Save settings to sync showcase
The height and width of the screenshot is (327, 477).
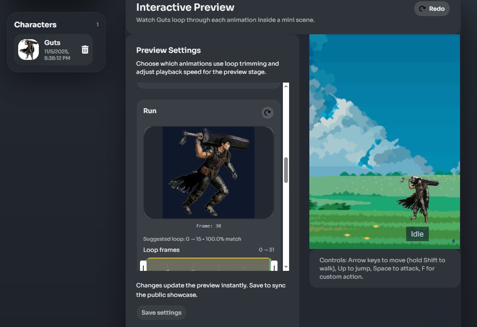pos(161,313)
